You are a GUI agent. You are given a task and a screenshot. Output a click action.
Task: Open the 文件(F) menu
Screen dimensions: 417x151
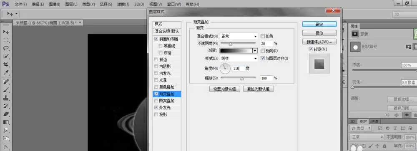tap(20, 4)
